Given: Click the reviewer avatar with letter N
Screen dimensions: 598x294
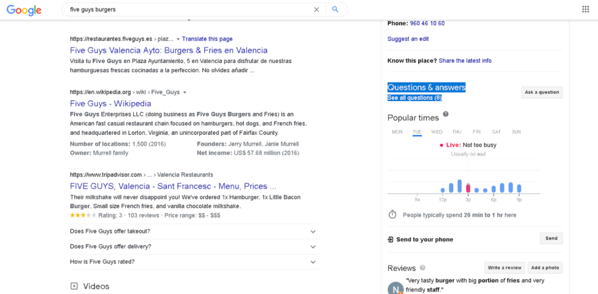Looking at the screenshot, I should (x=395, y=288).
